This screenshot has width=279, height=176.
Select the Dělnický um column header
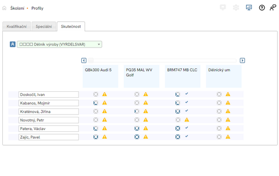224,76
